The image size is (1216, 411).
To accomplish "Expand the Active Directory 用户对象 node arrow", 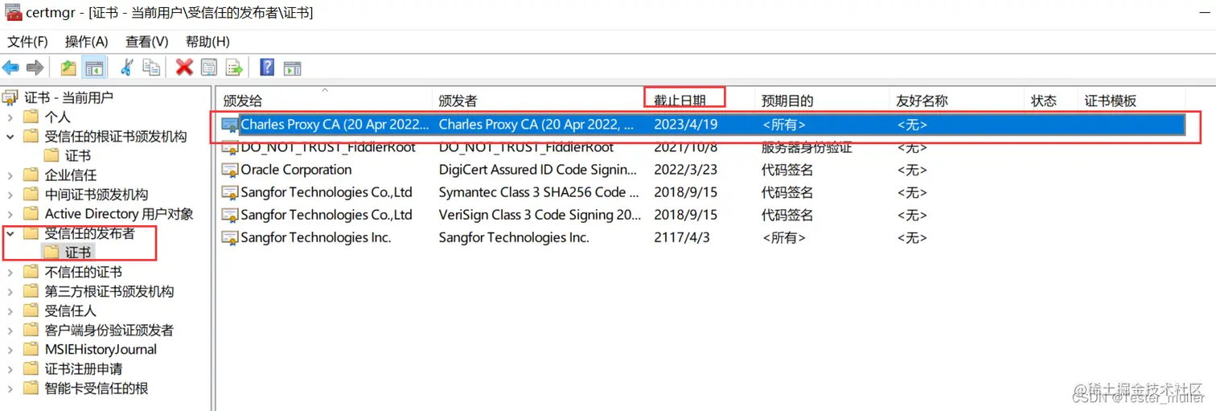I will tap(10, 214).
